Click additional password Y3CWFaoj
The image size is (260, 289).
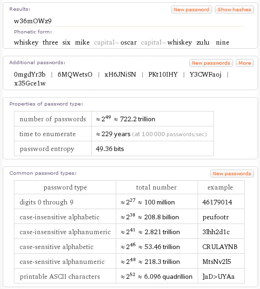pyautogui.click(x=206, y=74)
